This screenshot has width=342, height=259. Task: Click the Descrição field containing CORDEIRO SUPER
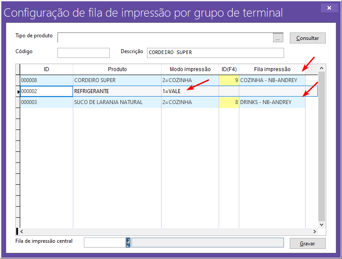click(x=215, y=53)
